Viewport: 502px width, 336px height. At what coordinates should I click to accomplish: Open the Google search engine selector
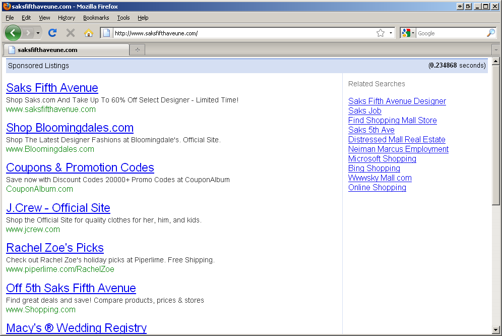[408, 33]
